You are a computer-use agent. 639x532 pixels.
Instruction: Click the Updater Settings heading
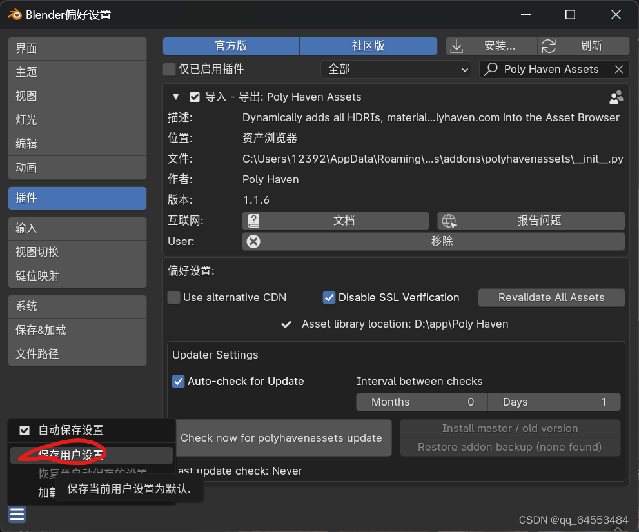[x=215, y=355]
